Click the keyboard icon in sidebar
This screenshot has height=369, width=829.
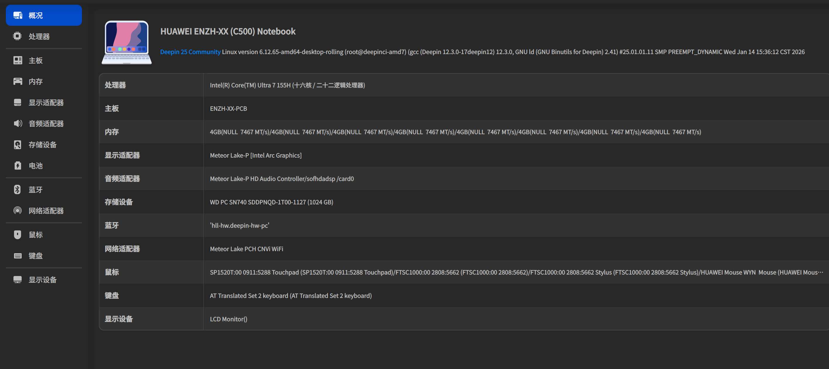point(17,256)
